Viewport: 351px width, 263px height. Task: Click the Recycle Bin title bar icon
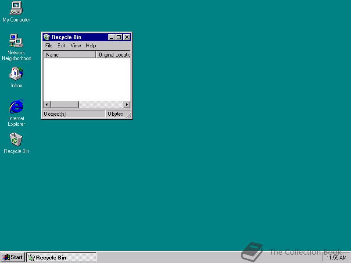47,37
